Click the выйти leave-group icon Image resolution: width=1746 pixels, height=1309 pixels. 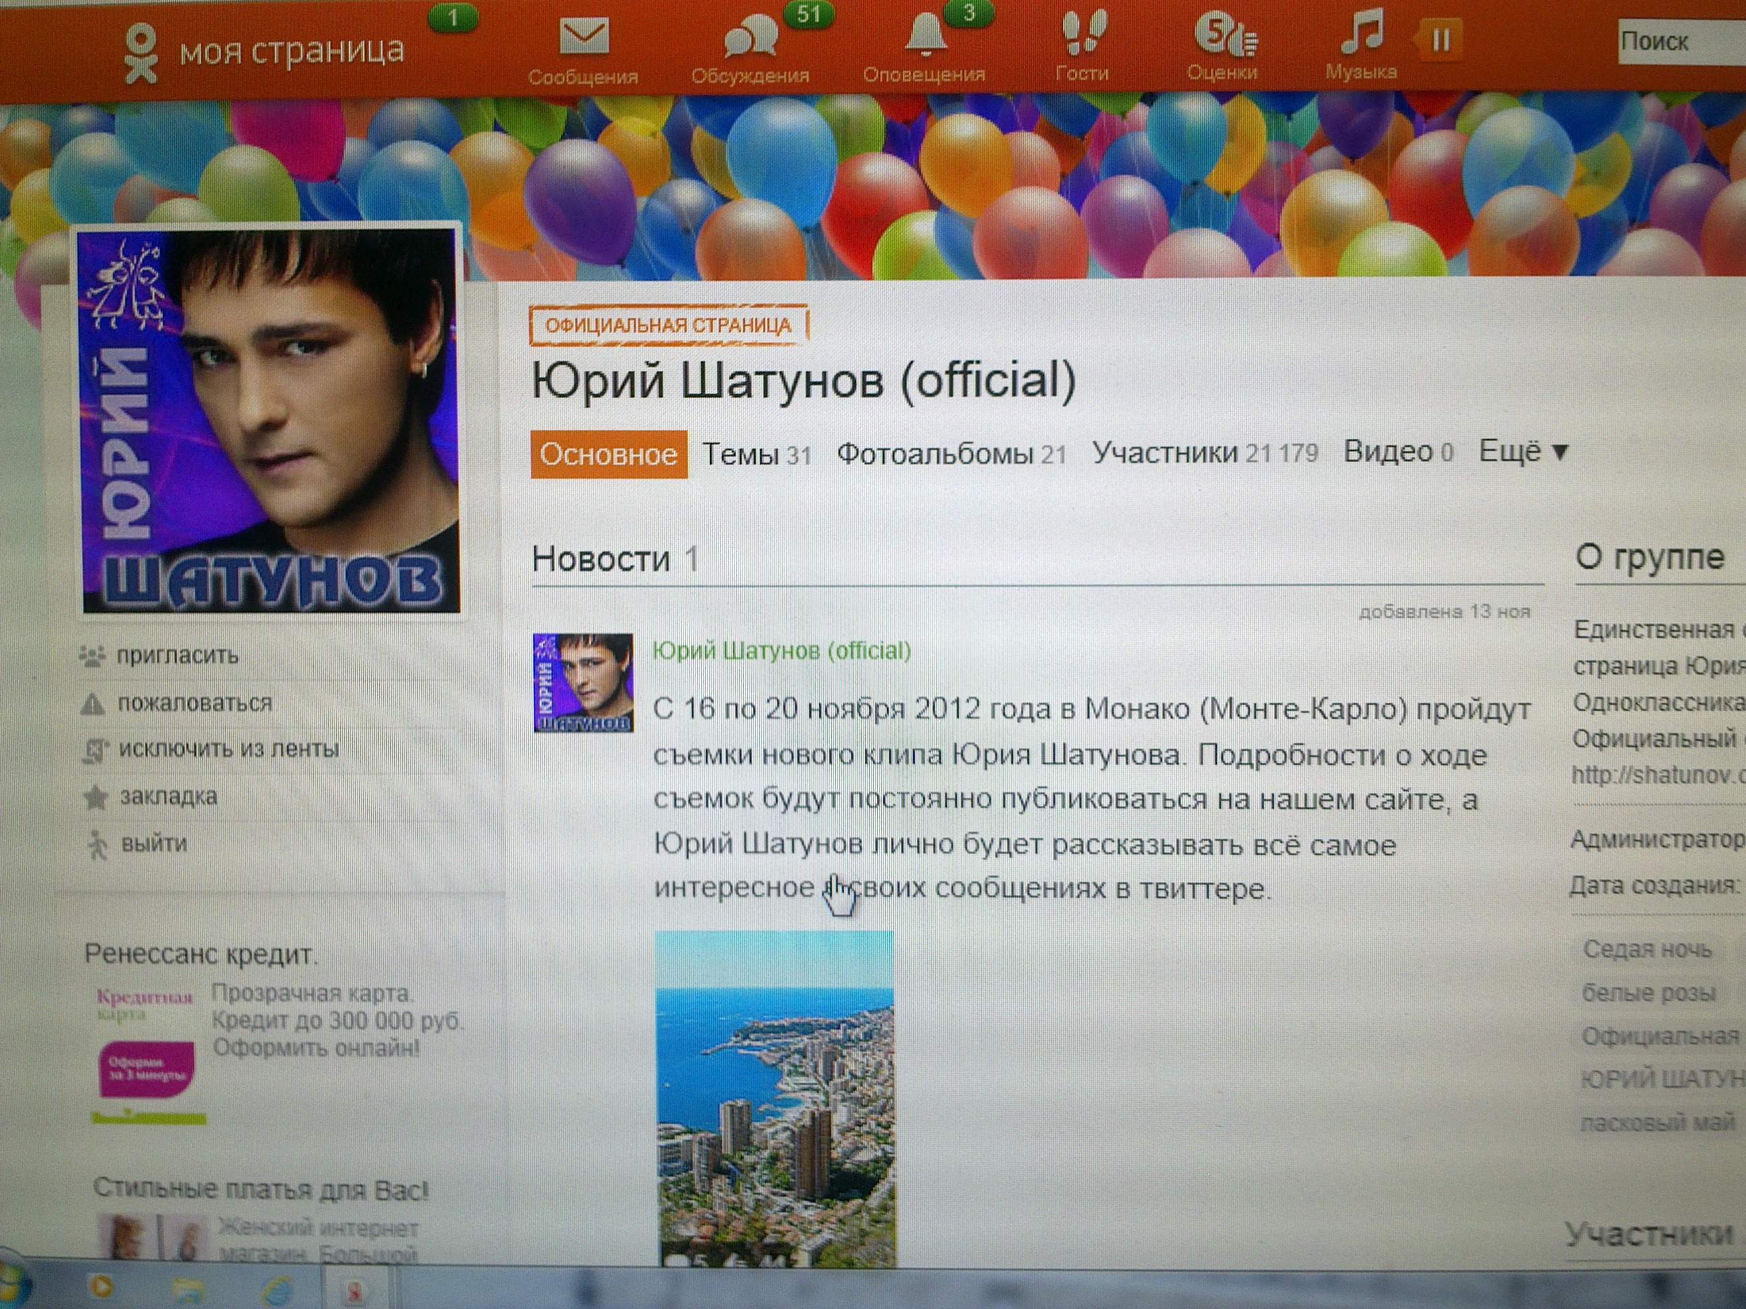[97, 844]
